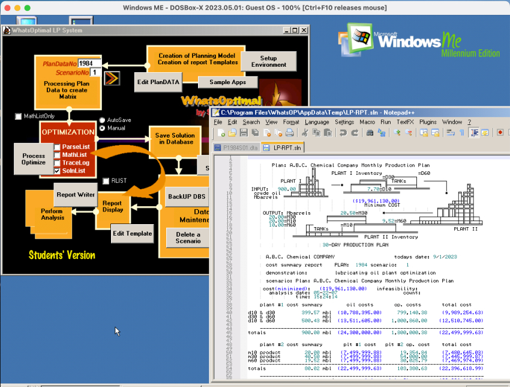Open the Settings menu in Notepad++
The width and height of the screenshot is (510, 387).
[344, 122]
